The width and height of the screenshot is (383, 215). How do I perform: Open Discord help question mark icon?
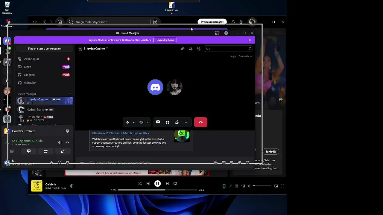coord(226,33)
